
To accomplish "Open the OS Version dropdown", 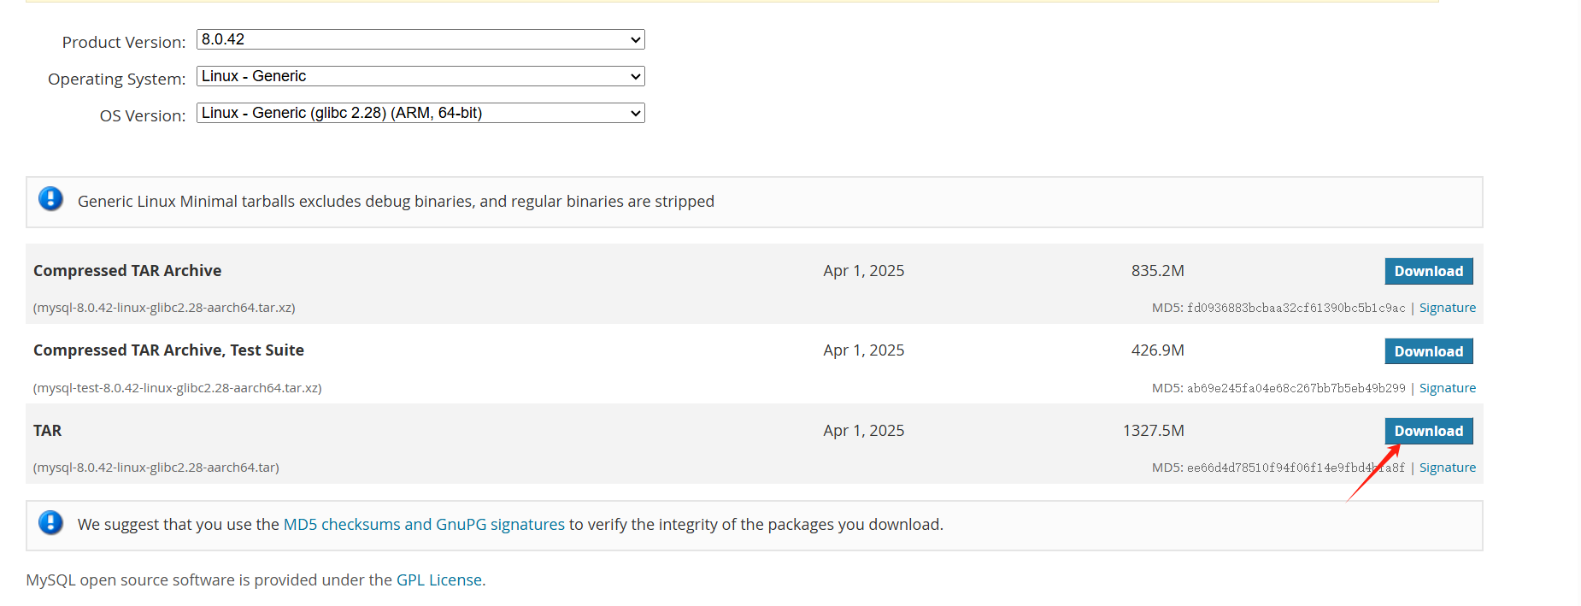I will click(x=420, y=113).
